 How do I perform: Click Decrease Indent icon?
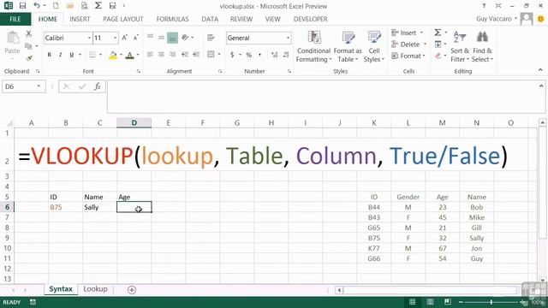point(185,54)
